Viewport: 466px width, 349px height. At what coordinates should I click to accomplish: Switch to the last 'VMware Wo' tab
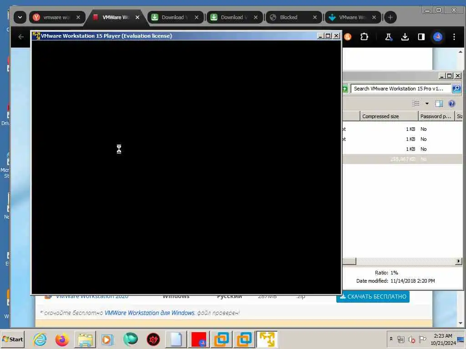[352, 17]
